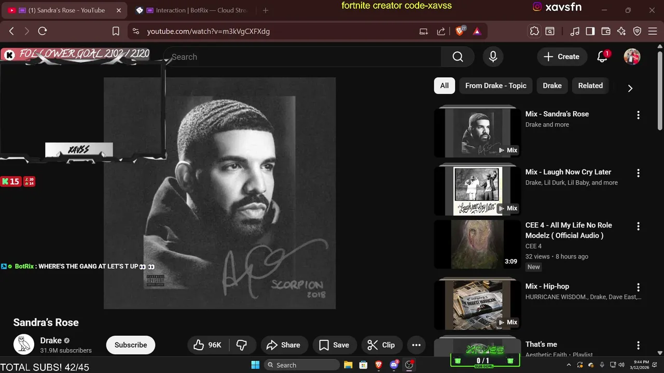Show more filter chips with right chevron
664x373 pixels.
(x=630, y=88)
